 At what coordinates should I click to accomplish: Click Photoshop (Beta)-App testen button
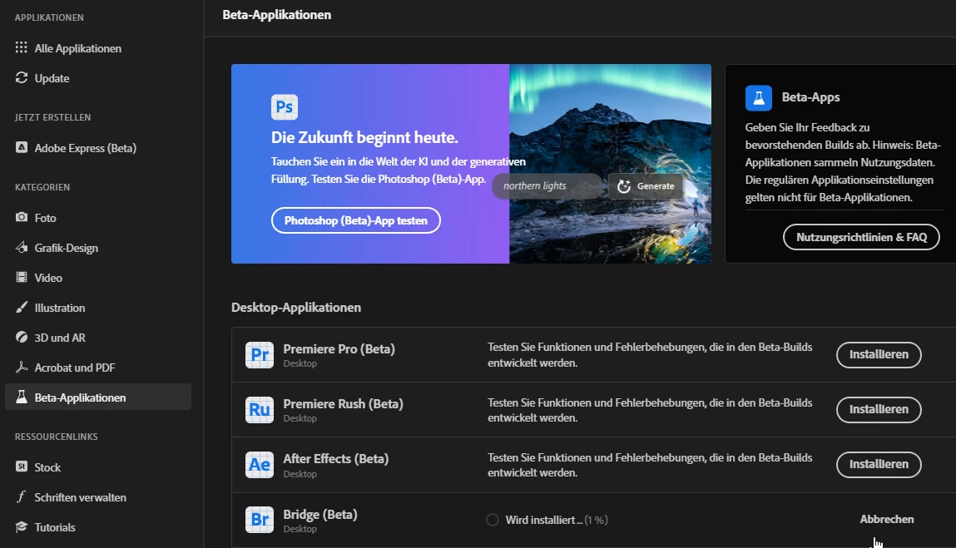[x=355, y=220]
